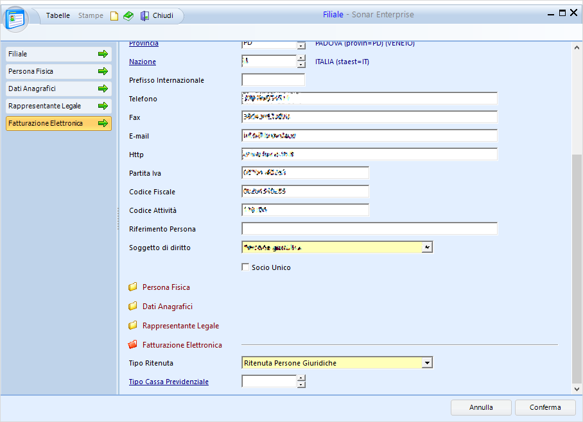Expand the Soggetto di diritto dropdown

point(428,248)
